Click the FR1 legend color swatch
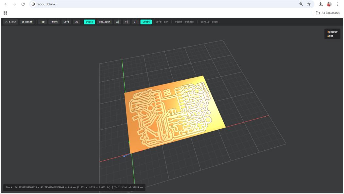Image resolution: width=344 pixels, height=194 pixels. 328,36
